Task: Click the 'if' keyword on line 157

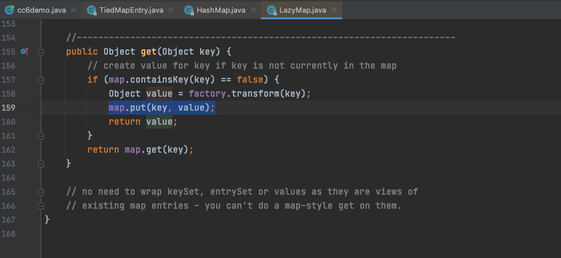Action: 92,80
